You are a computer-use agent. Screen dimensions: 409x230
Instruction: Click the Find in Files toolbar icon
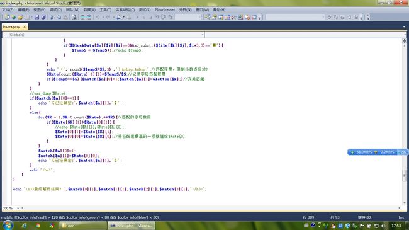pos(74,17)
